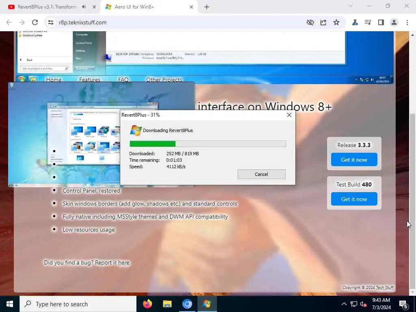
Task: Open File Explorer from the taskbar
Action: tap(167, 304)
